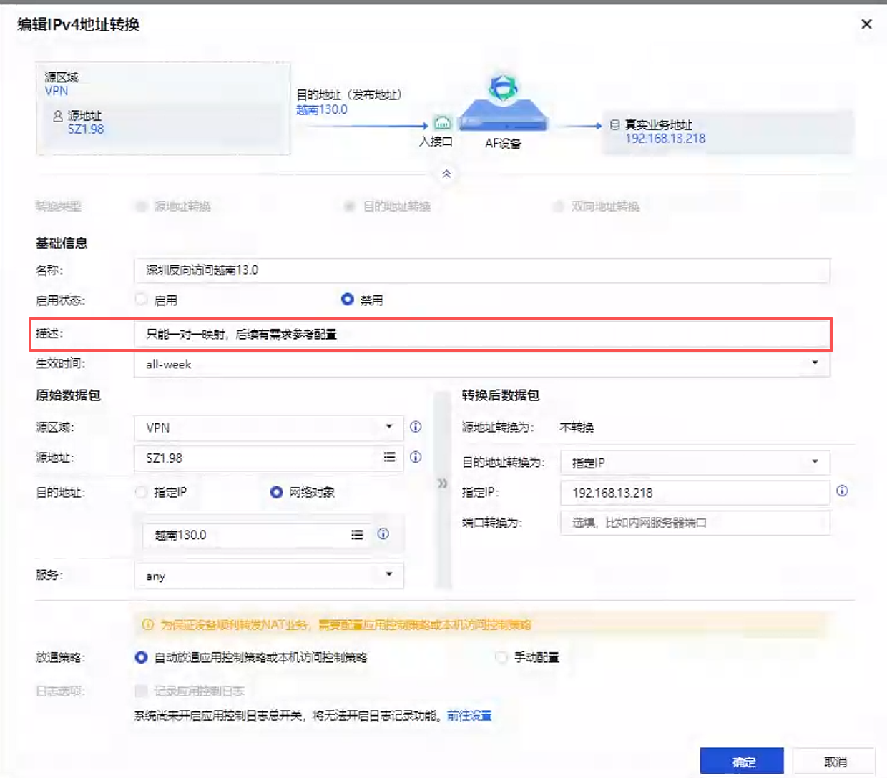The image size is (887, 778).
Task: Click the info icon beside 越南130.0 field
Action: coord(383,533)
